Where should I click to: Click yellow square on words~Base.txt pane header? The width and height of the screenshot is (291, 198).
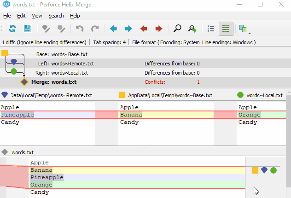coord(122,95)
